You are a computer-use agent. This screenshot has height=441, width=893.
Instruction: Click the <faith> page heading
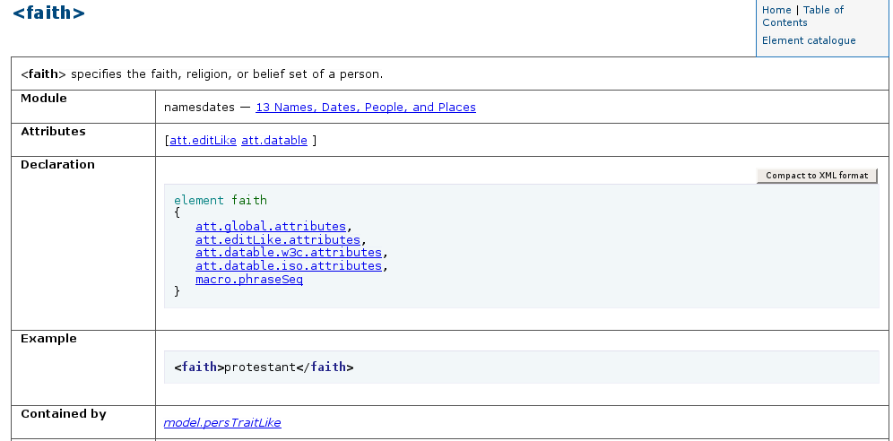tap(48, 13)
